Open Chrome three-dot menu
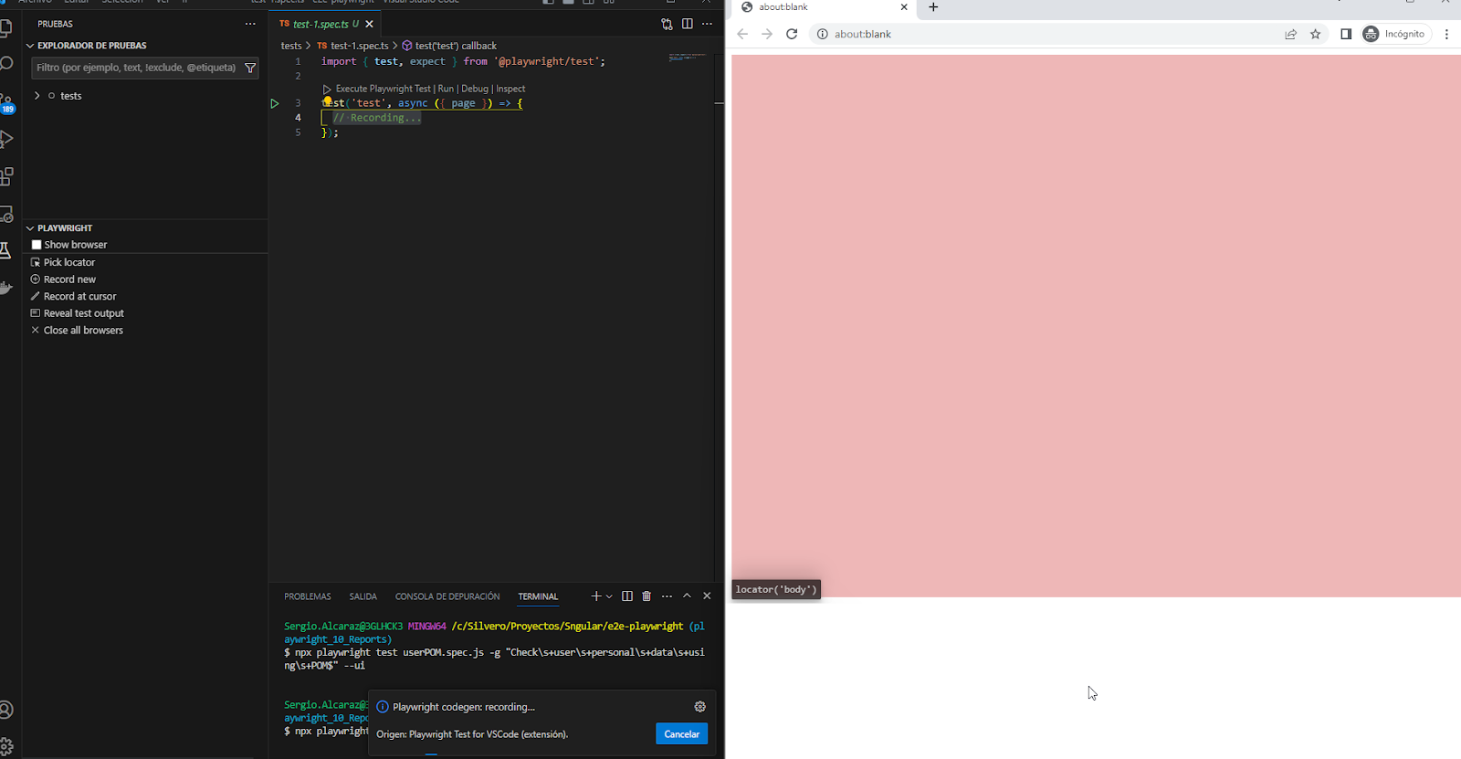1461x759 pixels. click(1446, 34)
